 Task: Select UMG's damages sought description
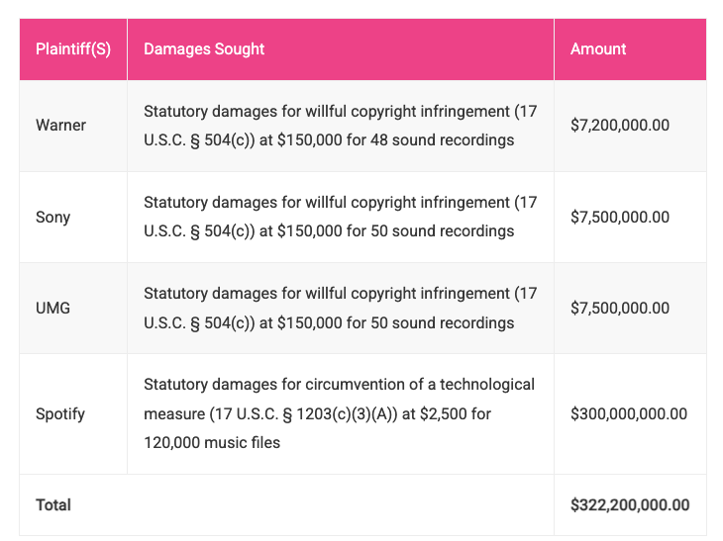tap(340, 308)
